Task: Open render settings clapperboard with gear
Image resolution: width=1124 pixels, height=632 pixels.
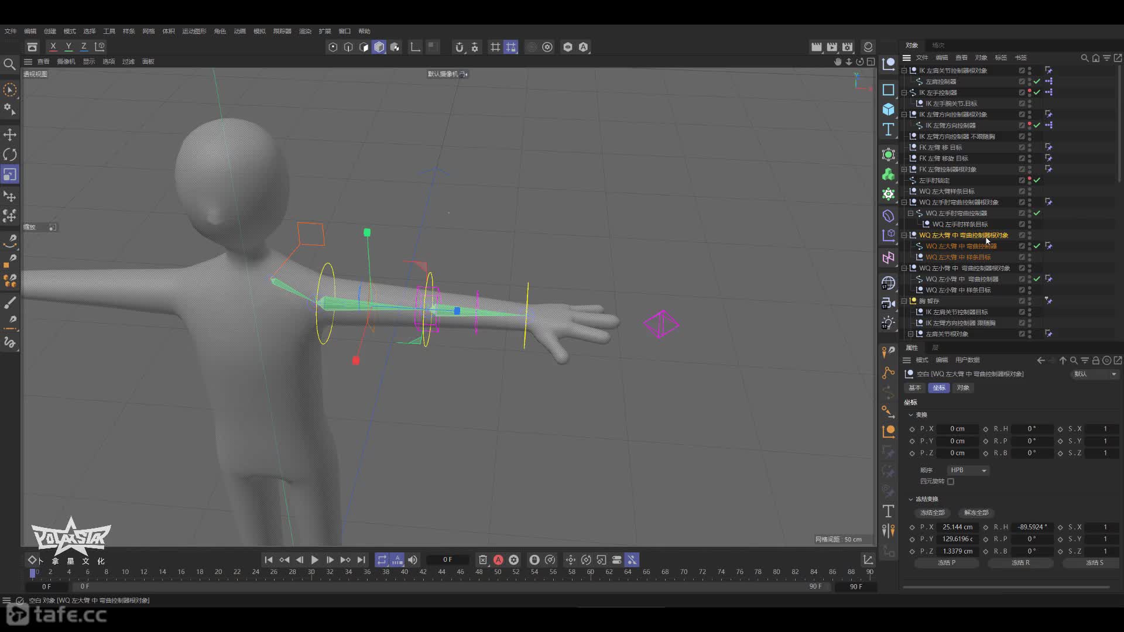Action: [847, 47]
